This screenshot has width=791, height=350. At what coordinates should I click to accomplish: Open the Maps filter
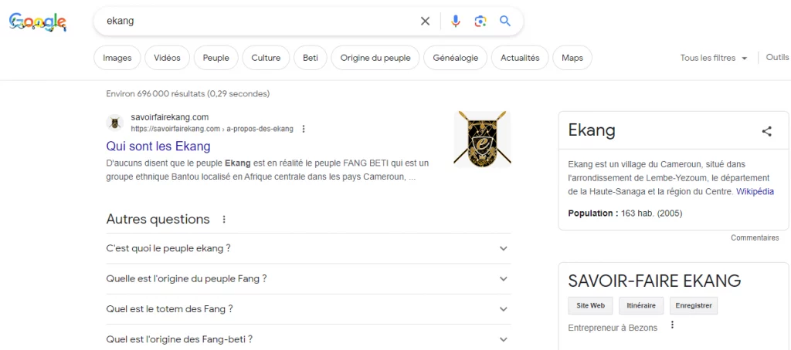click(572, 58)
